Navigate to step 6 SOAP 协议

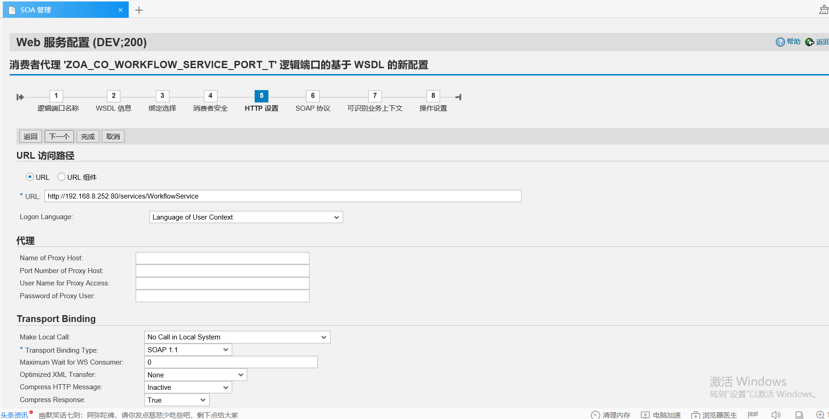coord(312,96)
